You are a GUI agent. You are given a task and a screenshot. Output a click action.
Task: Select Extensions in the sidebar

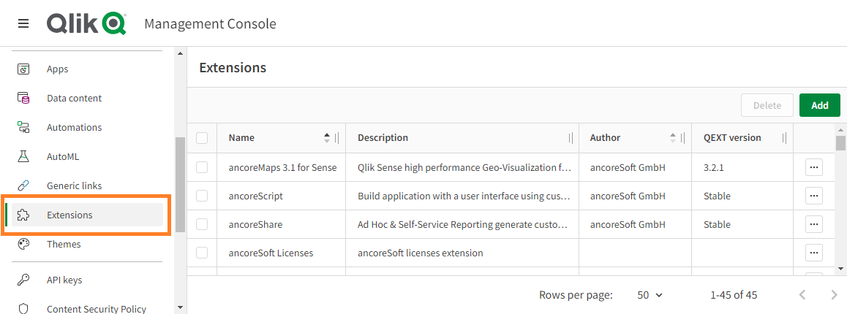coord(87,215)
